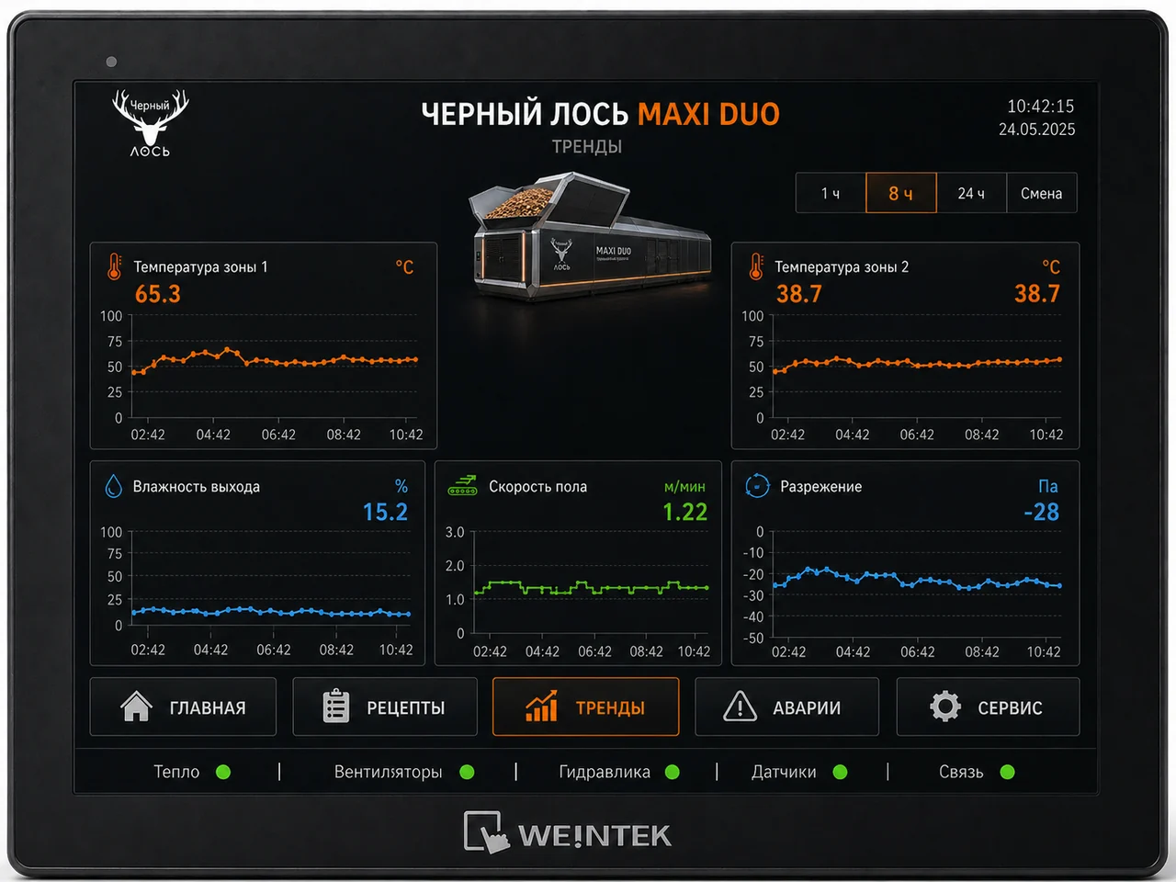Go to the РЕЦЕПТЫ screen
The width and height of the screenshot is (1176, 882).
click(x=385, y=707)
